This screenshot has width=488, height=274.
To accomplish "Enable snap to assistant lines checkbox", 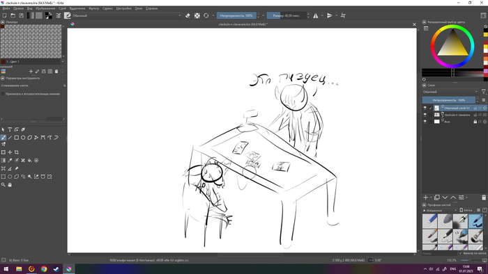I will pos(3,94).
